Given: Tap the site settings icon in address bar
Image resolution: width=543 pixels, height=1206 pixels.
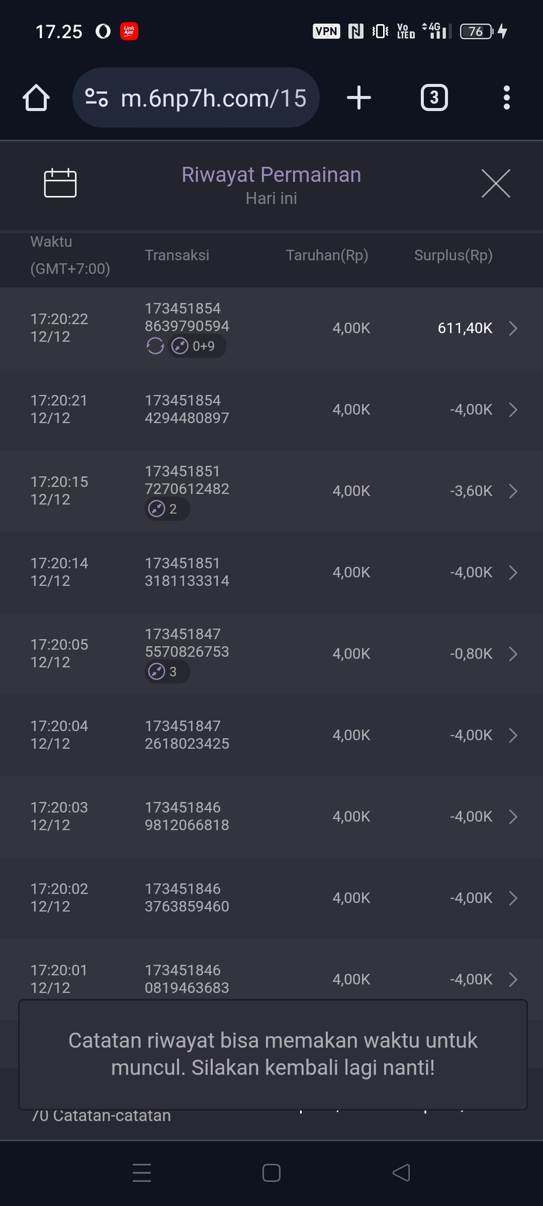Looking at the screenshot, I should pyautogui.click(x=97, y=97).
